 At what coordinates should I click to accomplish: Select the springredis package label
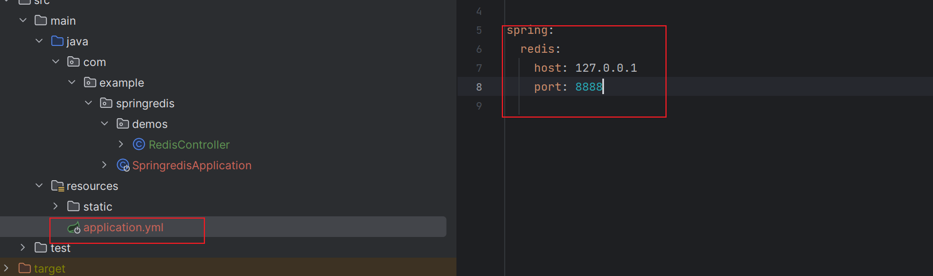coord(145,104)
